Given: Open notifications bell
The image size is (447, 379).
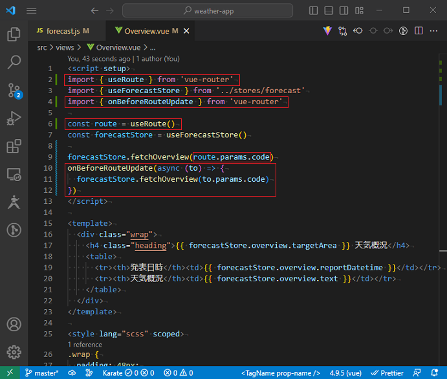Looking at the screenshot, I should point(435,373).
